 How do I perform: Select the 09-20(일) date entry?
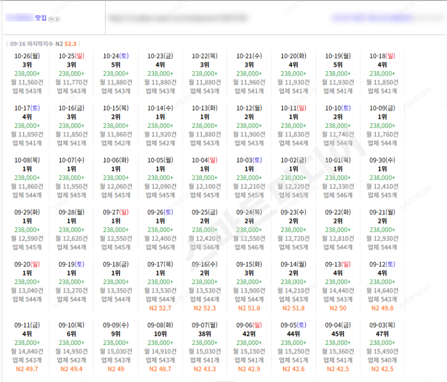tap(27, 264)
